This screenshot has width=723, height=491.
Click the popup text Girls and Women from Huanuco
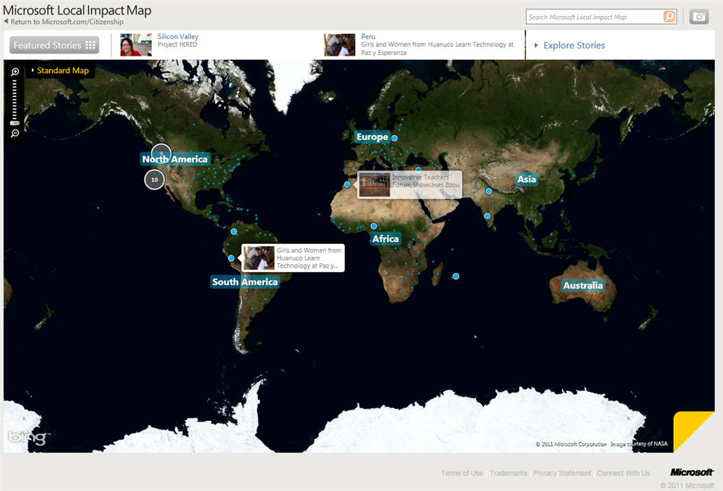click(x=309, y=257)
